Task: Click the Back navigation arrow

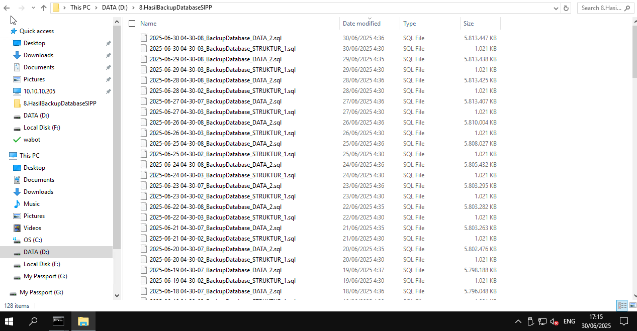Action: (x=7, y=8)
